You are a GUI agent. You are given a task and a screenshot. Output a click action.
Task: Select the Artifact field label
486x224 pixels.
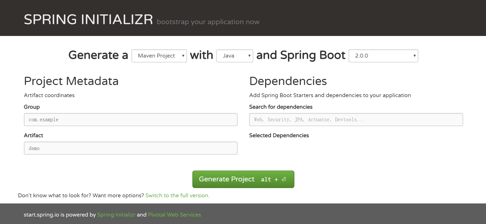point(33,135)
